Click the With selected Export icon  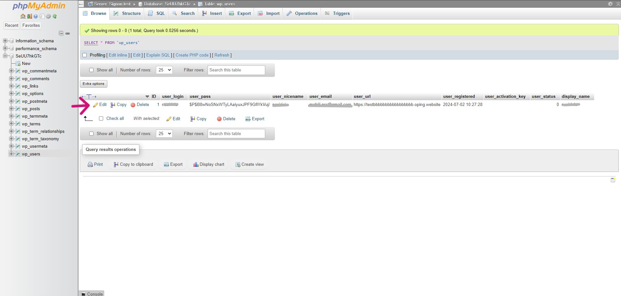(x=248, y=119)
